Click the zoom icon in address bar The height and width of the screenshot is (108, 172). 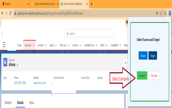tap(157, 13)
